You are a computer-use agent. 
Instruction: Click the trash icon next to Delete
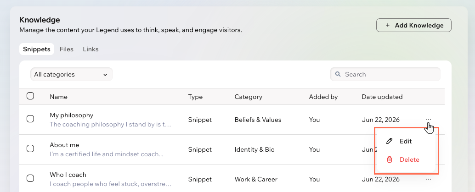pyautogui.click(x=389, y=159)
